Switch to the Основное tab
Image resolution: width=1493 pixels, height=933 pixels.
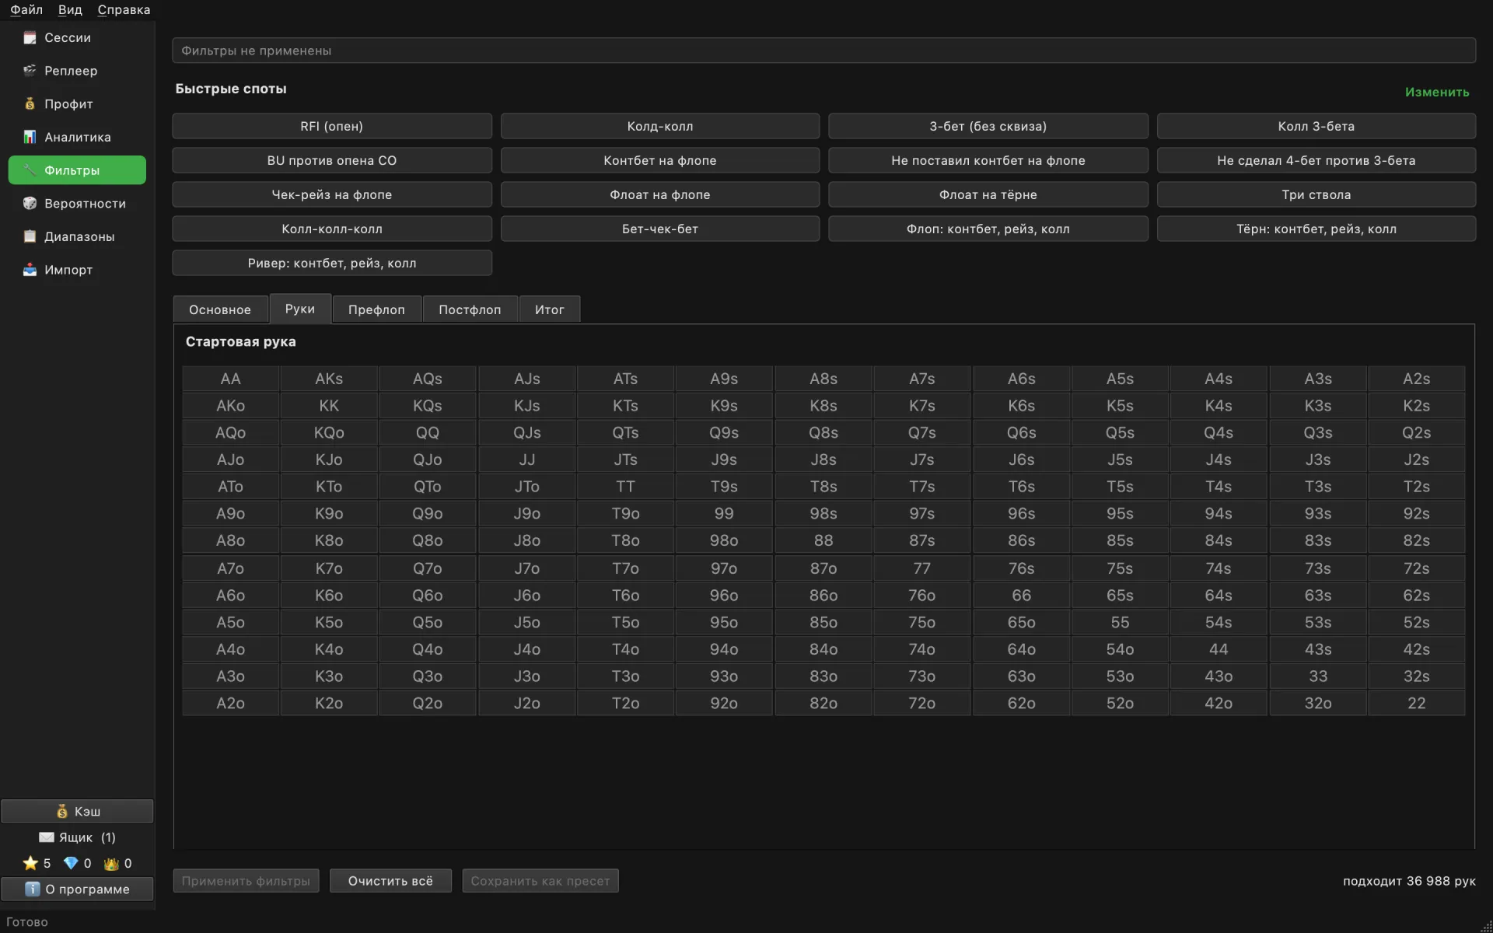(x=220, y=309)
